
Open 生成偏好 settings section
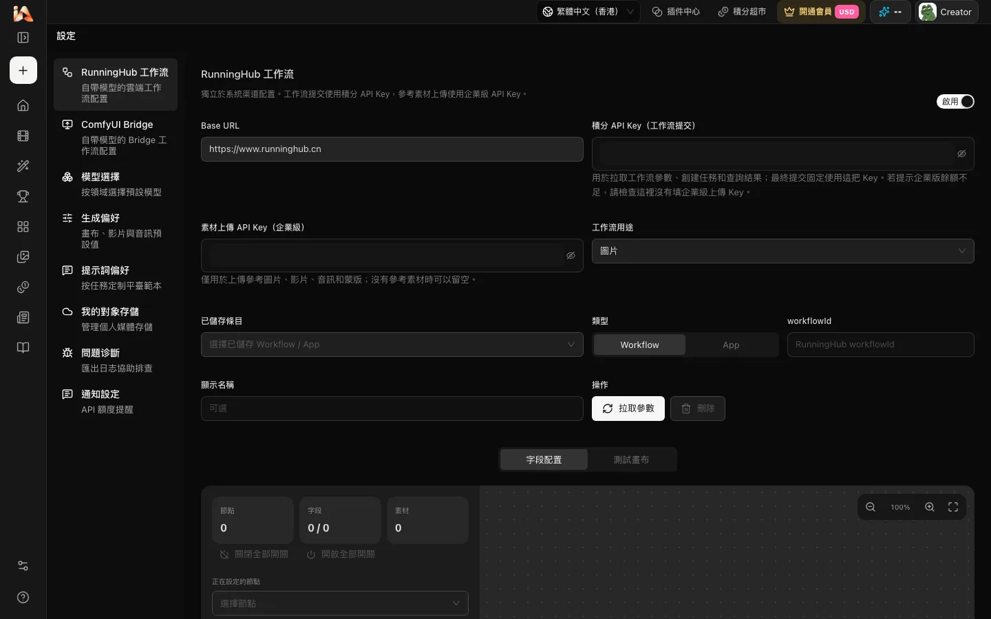point(116,230)
